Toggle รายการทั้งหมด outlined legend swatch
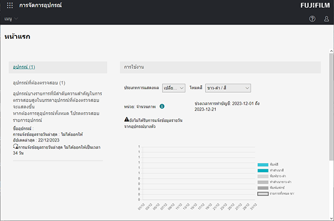Screen dimensions: 334x221 [263, 194]
